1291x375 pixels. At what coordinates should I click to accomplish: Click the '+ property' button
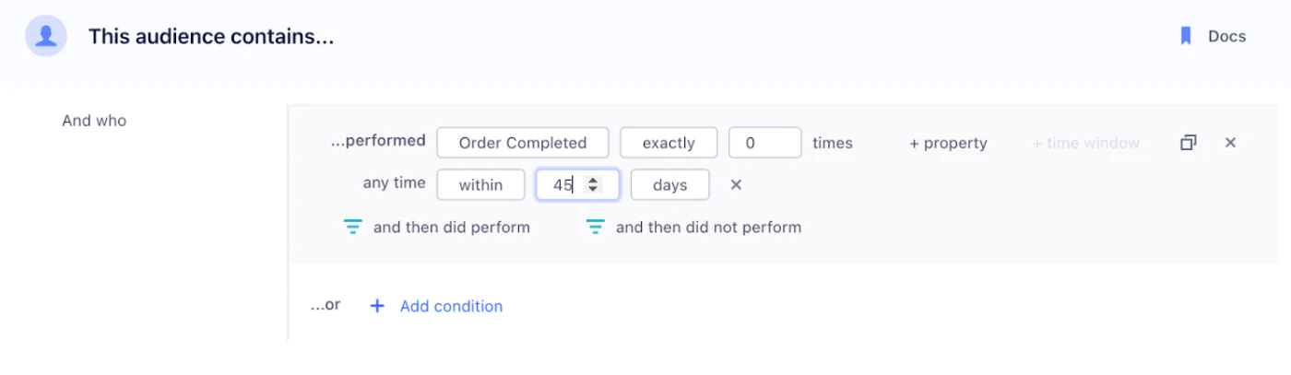(948, 143)
